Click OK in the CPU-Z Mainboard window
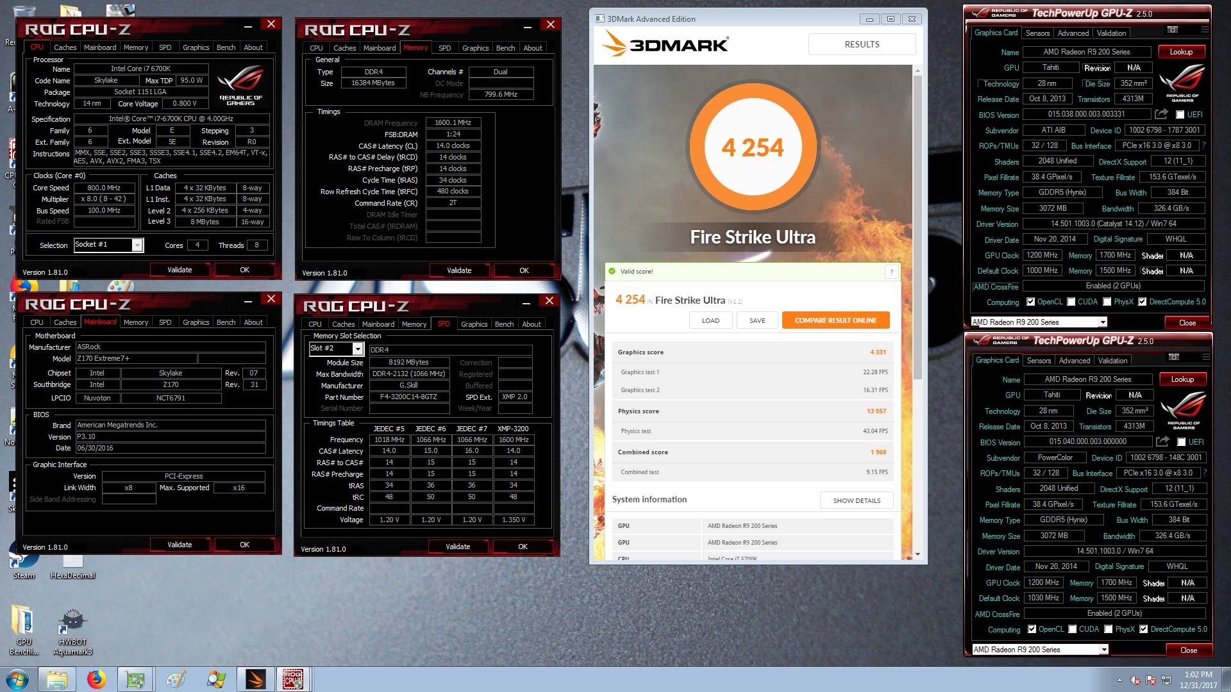The width and height of the screenshot is (1231, 692). pyautogui.click(x=244, y=545)
